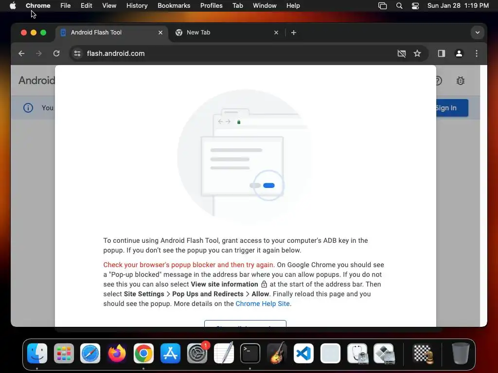This screenshot has height=373, width=498.
Task: Open the Chrome application menu
Action: [x=38, y=6]
